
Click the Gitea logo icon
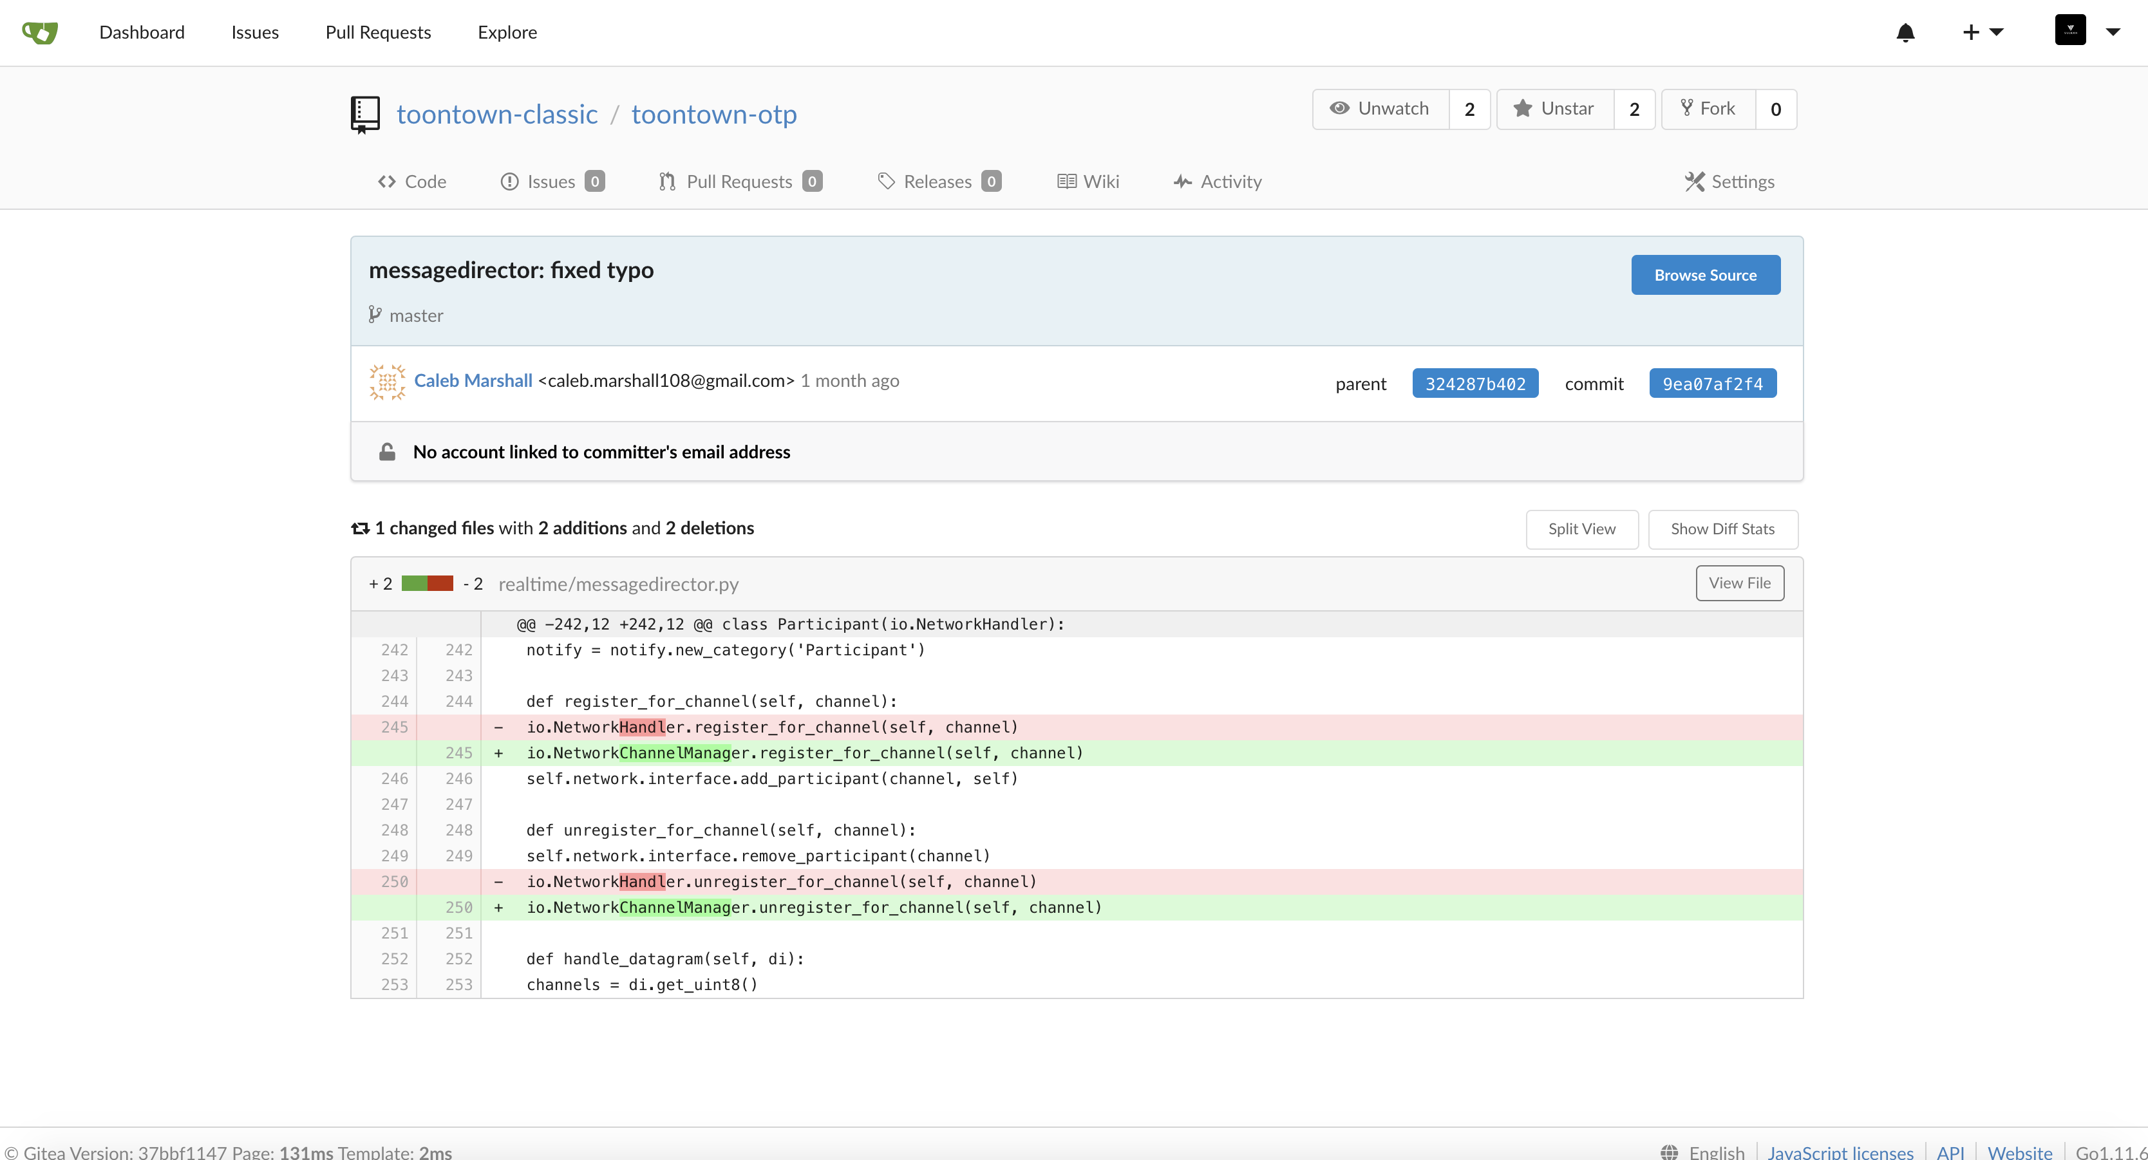[x=39, y=32]
